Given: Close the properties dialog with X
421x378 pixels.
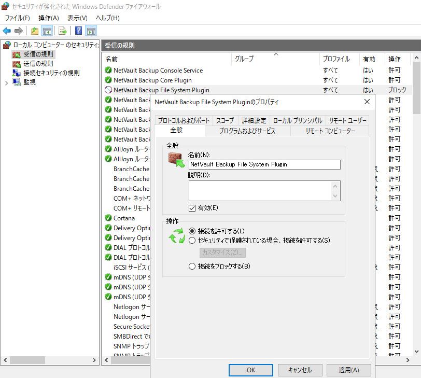Looking at the screenshot, I should tap(367, 102).
